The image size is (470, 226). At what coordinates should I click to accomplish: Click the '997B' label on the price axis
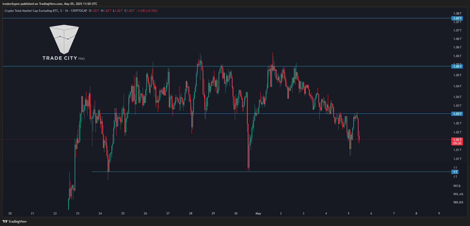coord(457,186)
